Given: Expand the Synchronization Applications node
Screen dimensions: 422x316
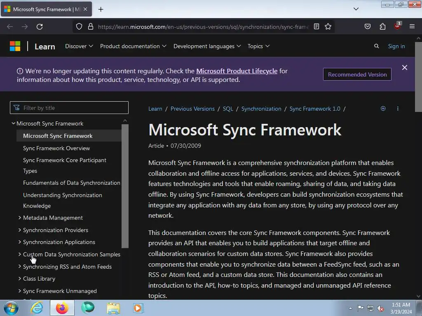Looking at the screenshot, I should pos(20,242).
